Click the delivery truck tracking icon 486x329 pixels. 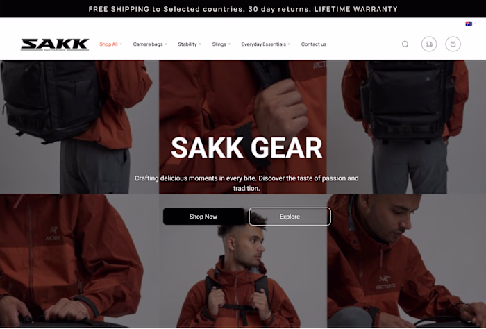[x=429, y=44]
